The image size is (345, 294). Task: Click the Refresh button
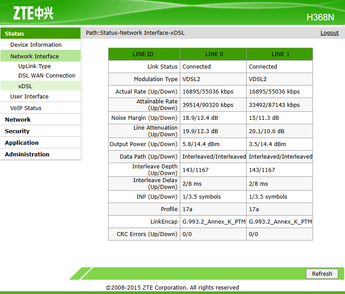322,274
